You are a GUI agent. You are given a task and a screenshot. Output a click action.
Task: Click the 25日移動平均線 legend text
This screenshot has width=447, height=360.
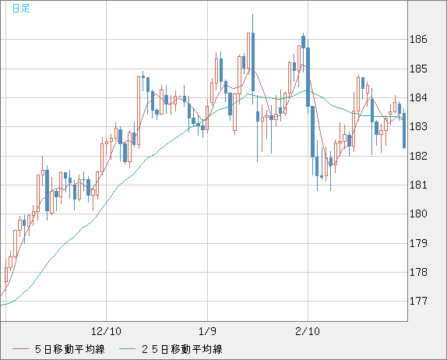click(182, 349)
